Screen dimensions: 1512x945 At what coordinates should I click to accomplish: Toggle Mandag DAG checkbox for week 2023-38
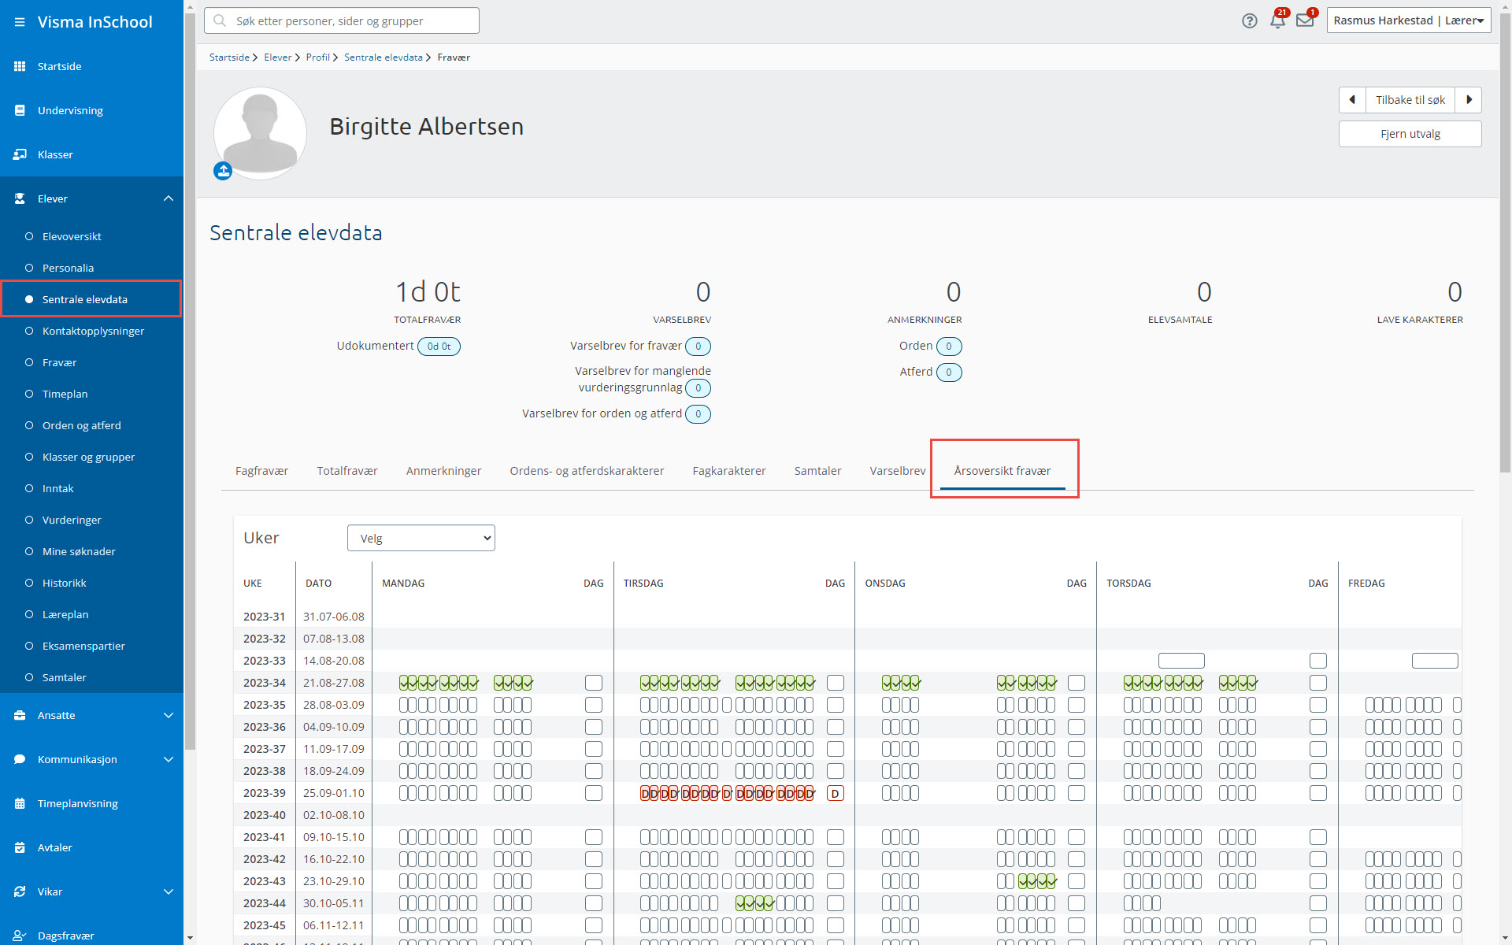point(594,771)
